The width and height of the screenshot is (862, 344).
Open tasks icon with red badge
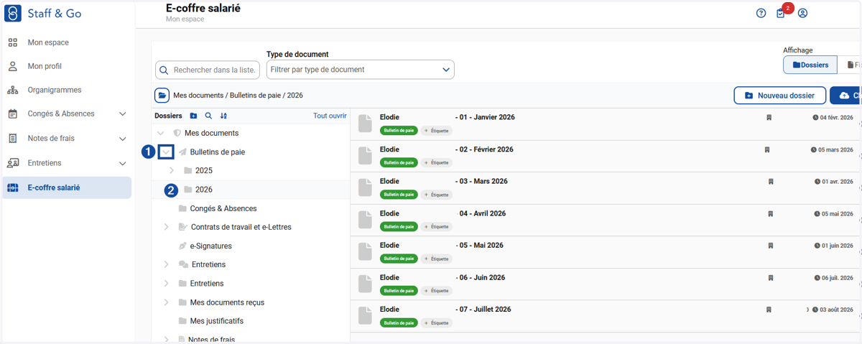[x=782, y=13]
